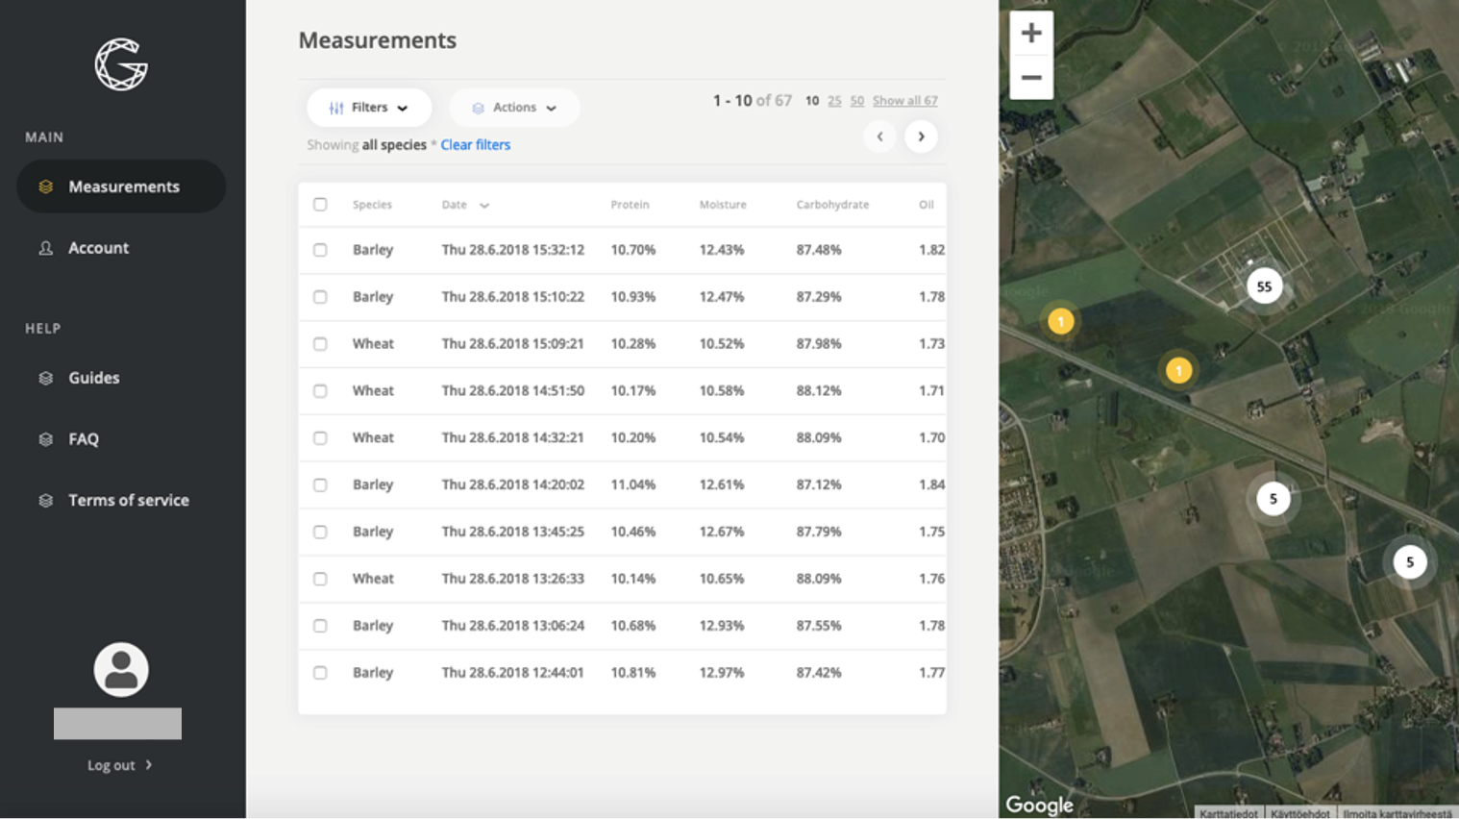Expand the Actions dropdown

pyautogui.click(x=514, y=108)
